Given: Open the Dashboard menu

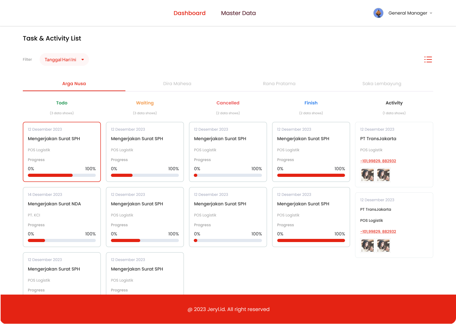Looking at the screenshot, I should coord(189,13).
